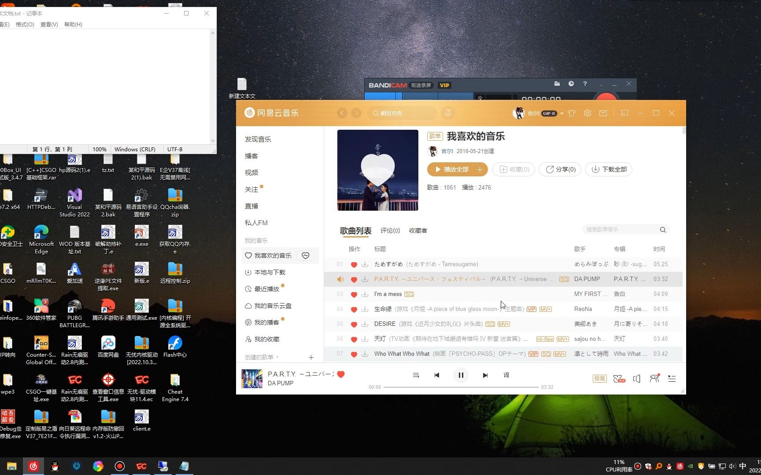Toggle heart on Who What Who What track
Screen dimensions: 761x475
coord(354,354)
